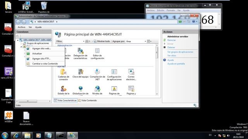This screenshot has height=139, width=248.
Task: Open Configuración de aplicaciones feature
Action: pyautogui.click(x=114, y=75)
